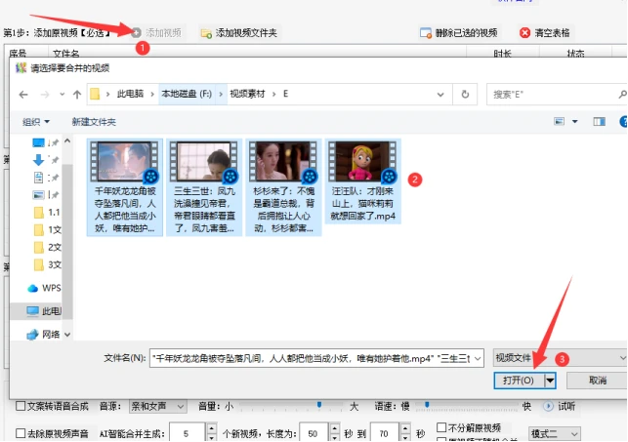Viewport: 628px width, 442px height.
Task: Select 此电脑 in address path
Action: point(130,94)
